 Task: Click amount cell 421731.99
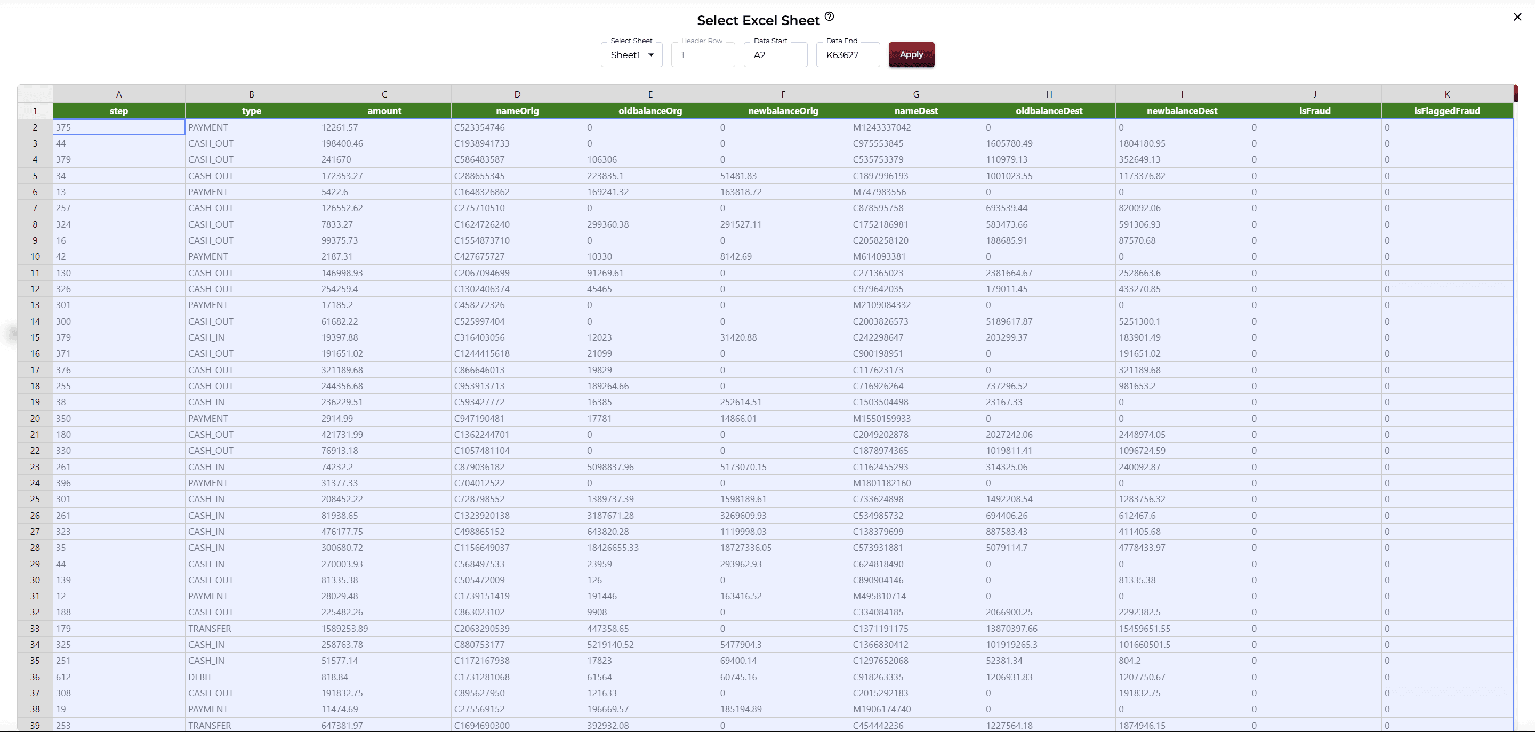[x=384, y=435]
